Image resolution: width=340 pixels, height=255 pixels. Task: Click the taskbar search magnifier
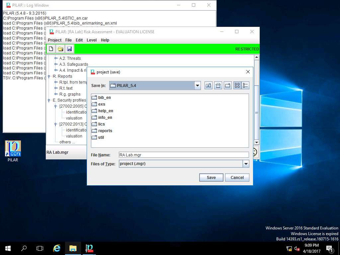(x=24, y=248)
